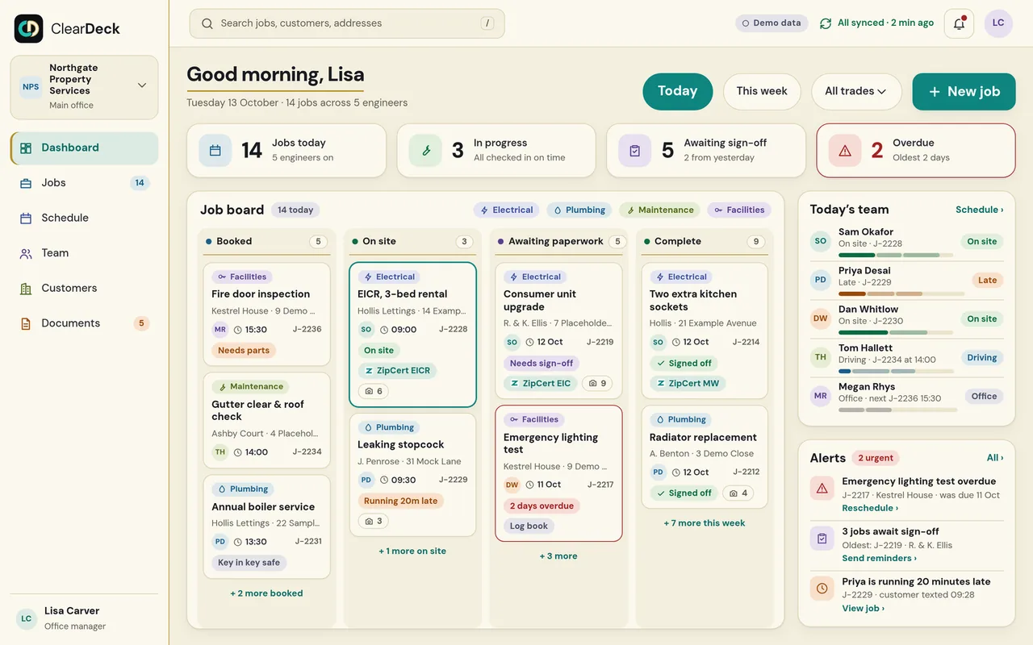
Task: Go to Jobs in the sidebar
Action: pos(84,183)
